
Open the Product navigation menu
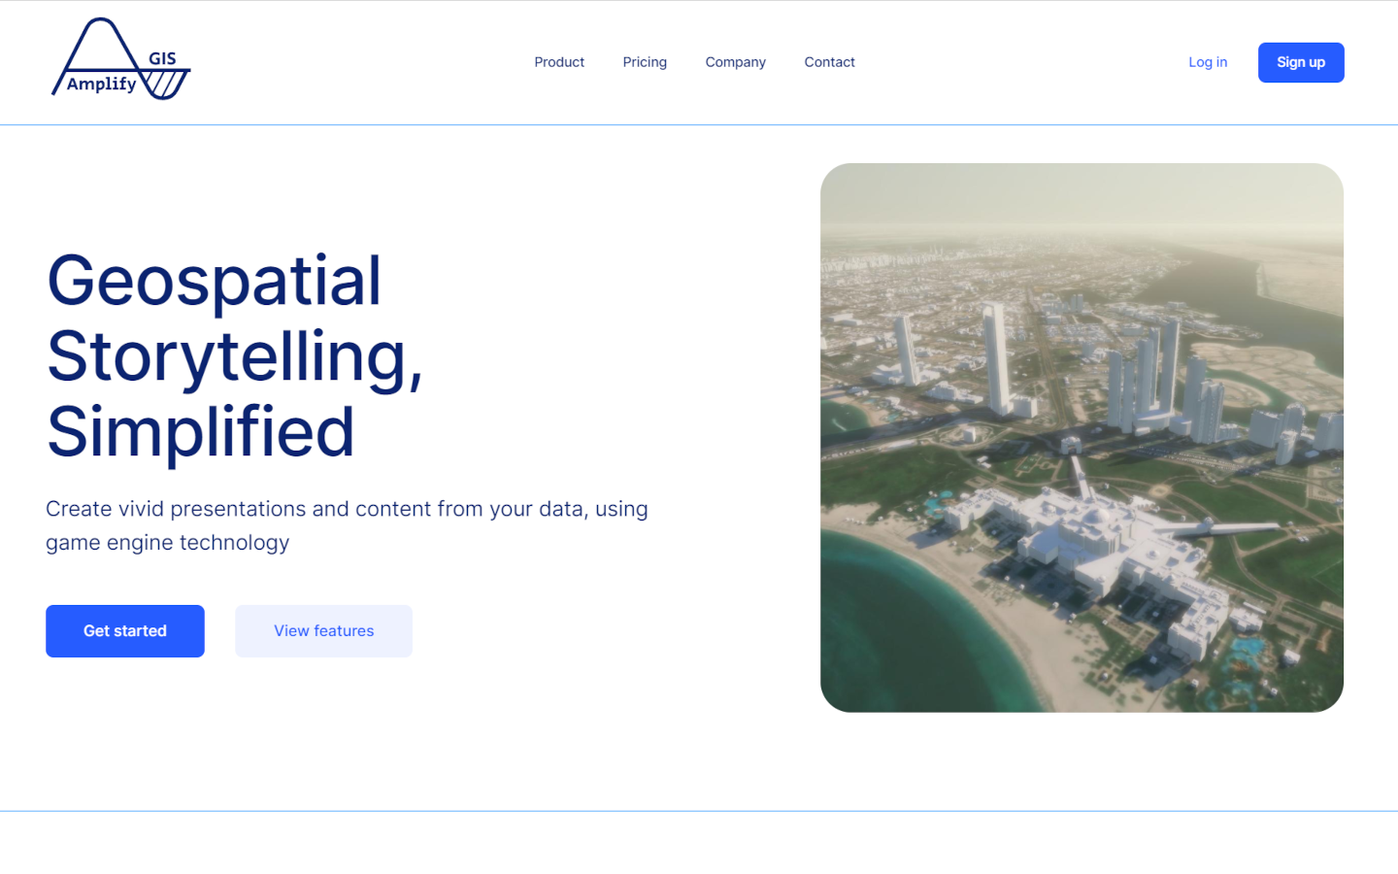tap(559, 61)
